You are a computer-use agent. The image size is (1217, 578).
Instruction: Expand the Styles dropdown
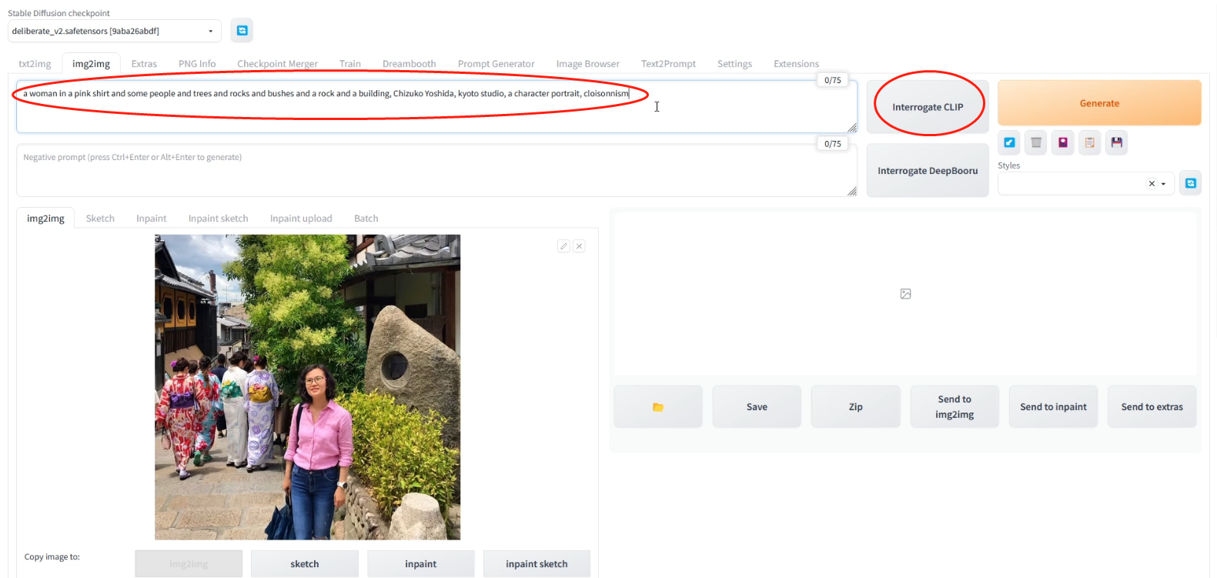[1163, 184]
